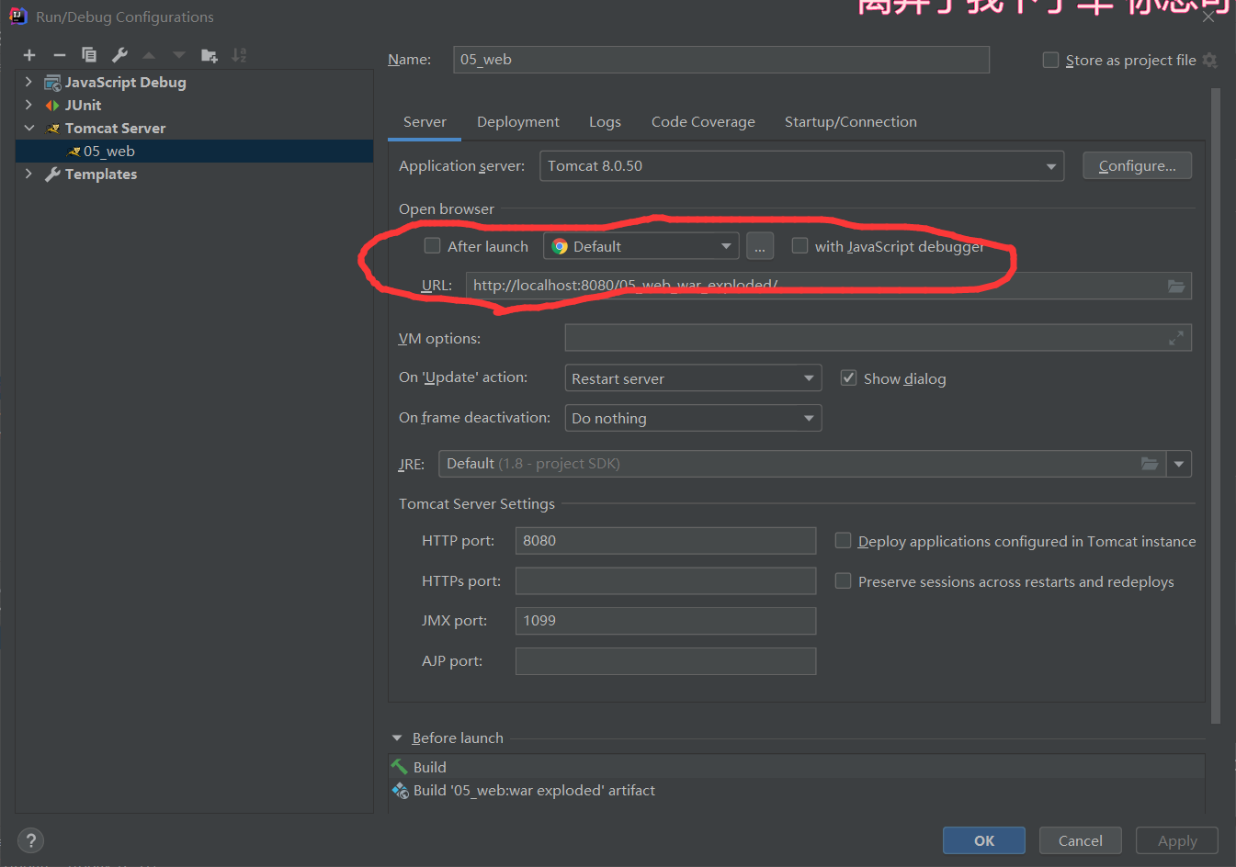This screenshot has width=1236, height=867.
Task: Confirm with the OK button
Action: click(x=984, y=840)
